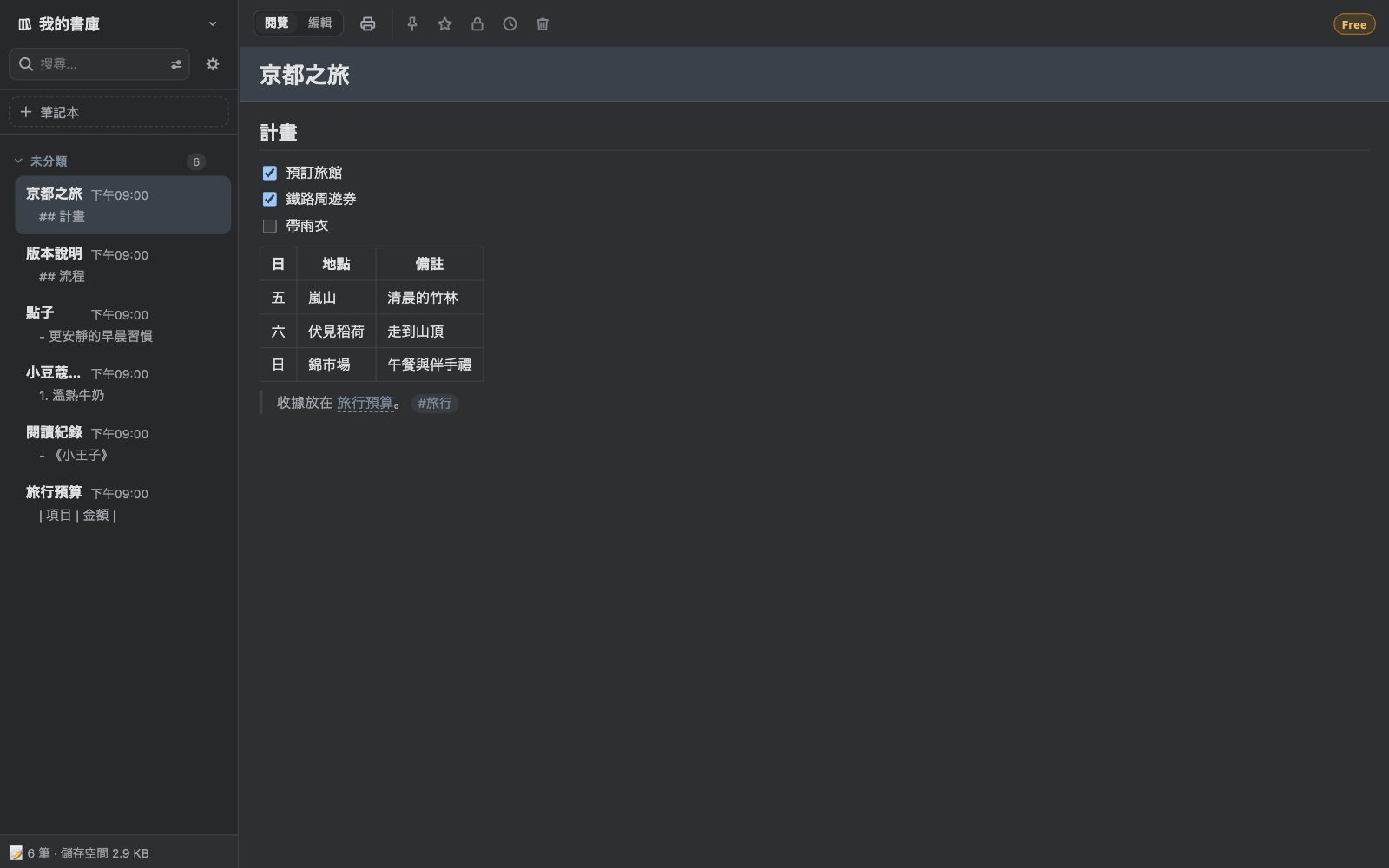Collapse the 未分類 notebook group
Screen dimensions: 1389x868
pos(18,161)
